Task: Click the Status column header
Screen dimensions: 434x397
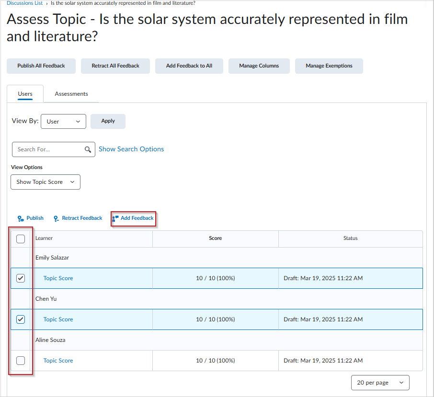Action: tap(351, 238)
